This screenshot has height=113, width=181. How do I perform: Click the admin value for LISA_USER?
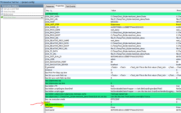pos(113,59)
